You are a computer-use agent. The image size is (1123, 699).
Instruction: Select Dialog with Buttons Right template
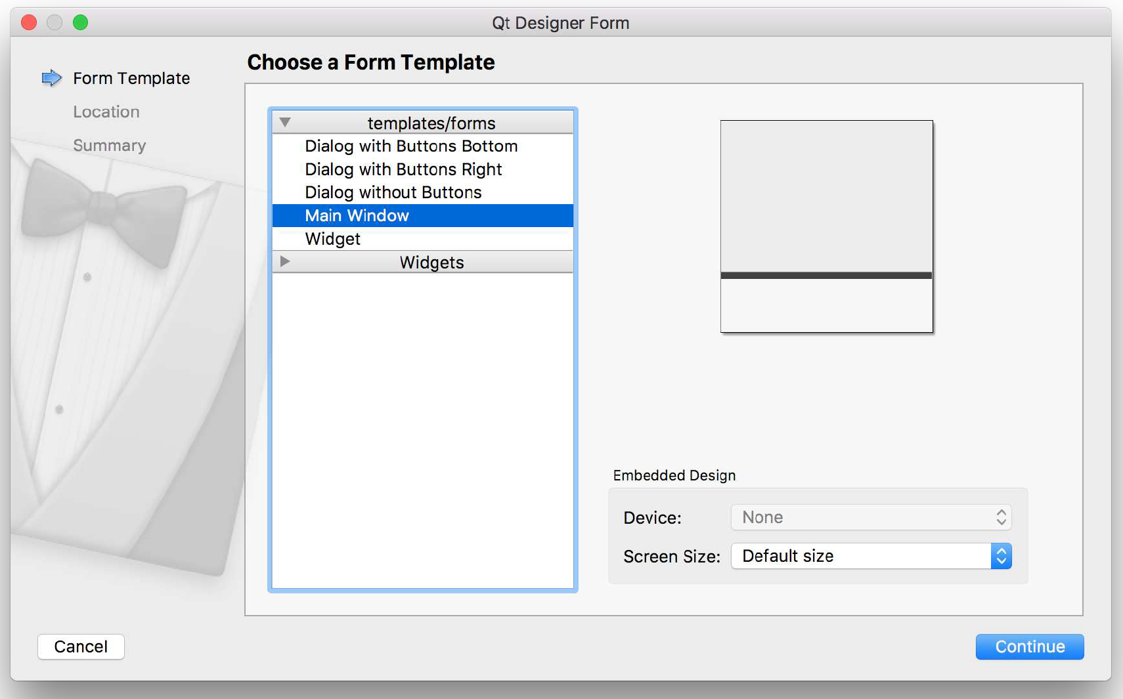tap(423, 169)
